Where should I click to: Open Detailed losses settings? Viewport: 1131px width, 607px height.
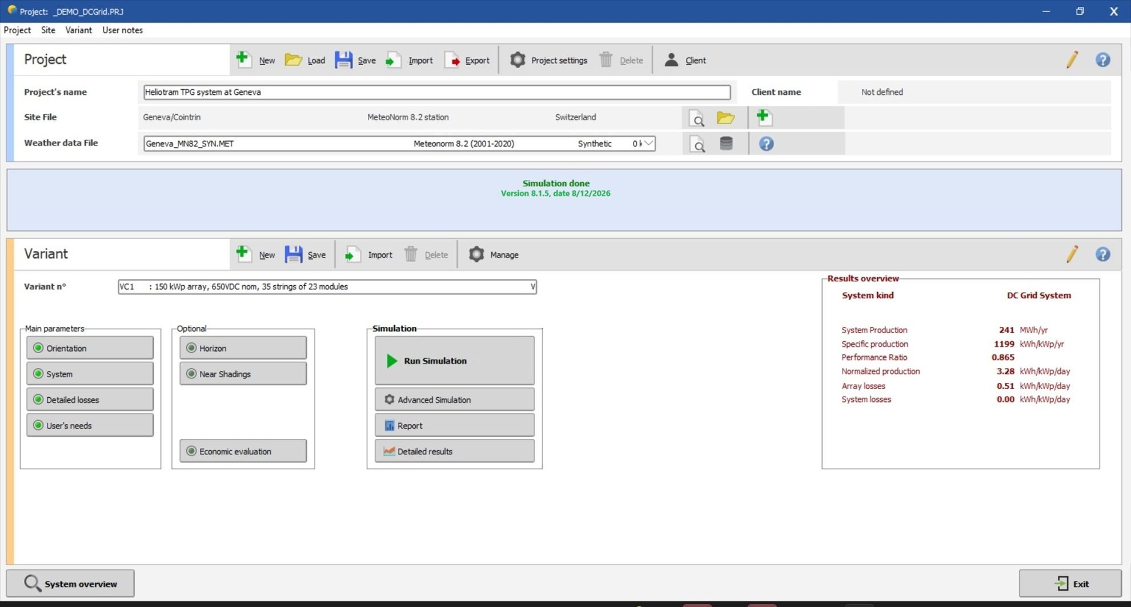coord(90,400)
